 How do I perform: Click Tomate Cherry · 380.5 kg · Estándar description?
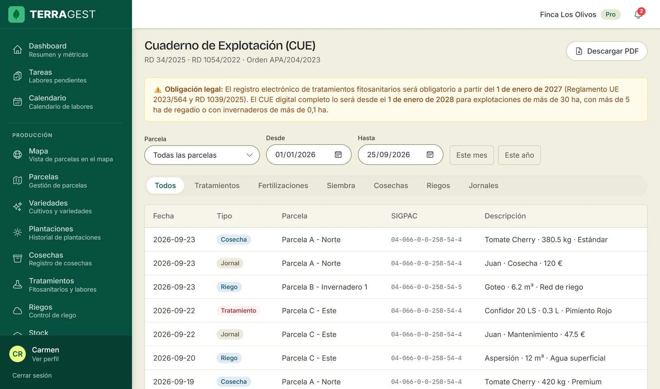[x=546, y=239]
